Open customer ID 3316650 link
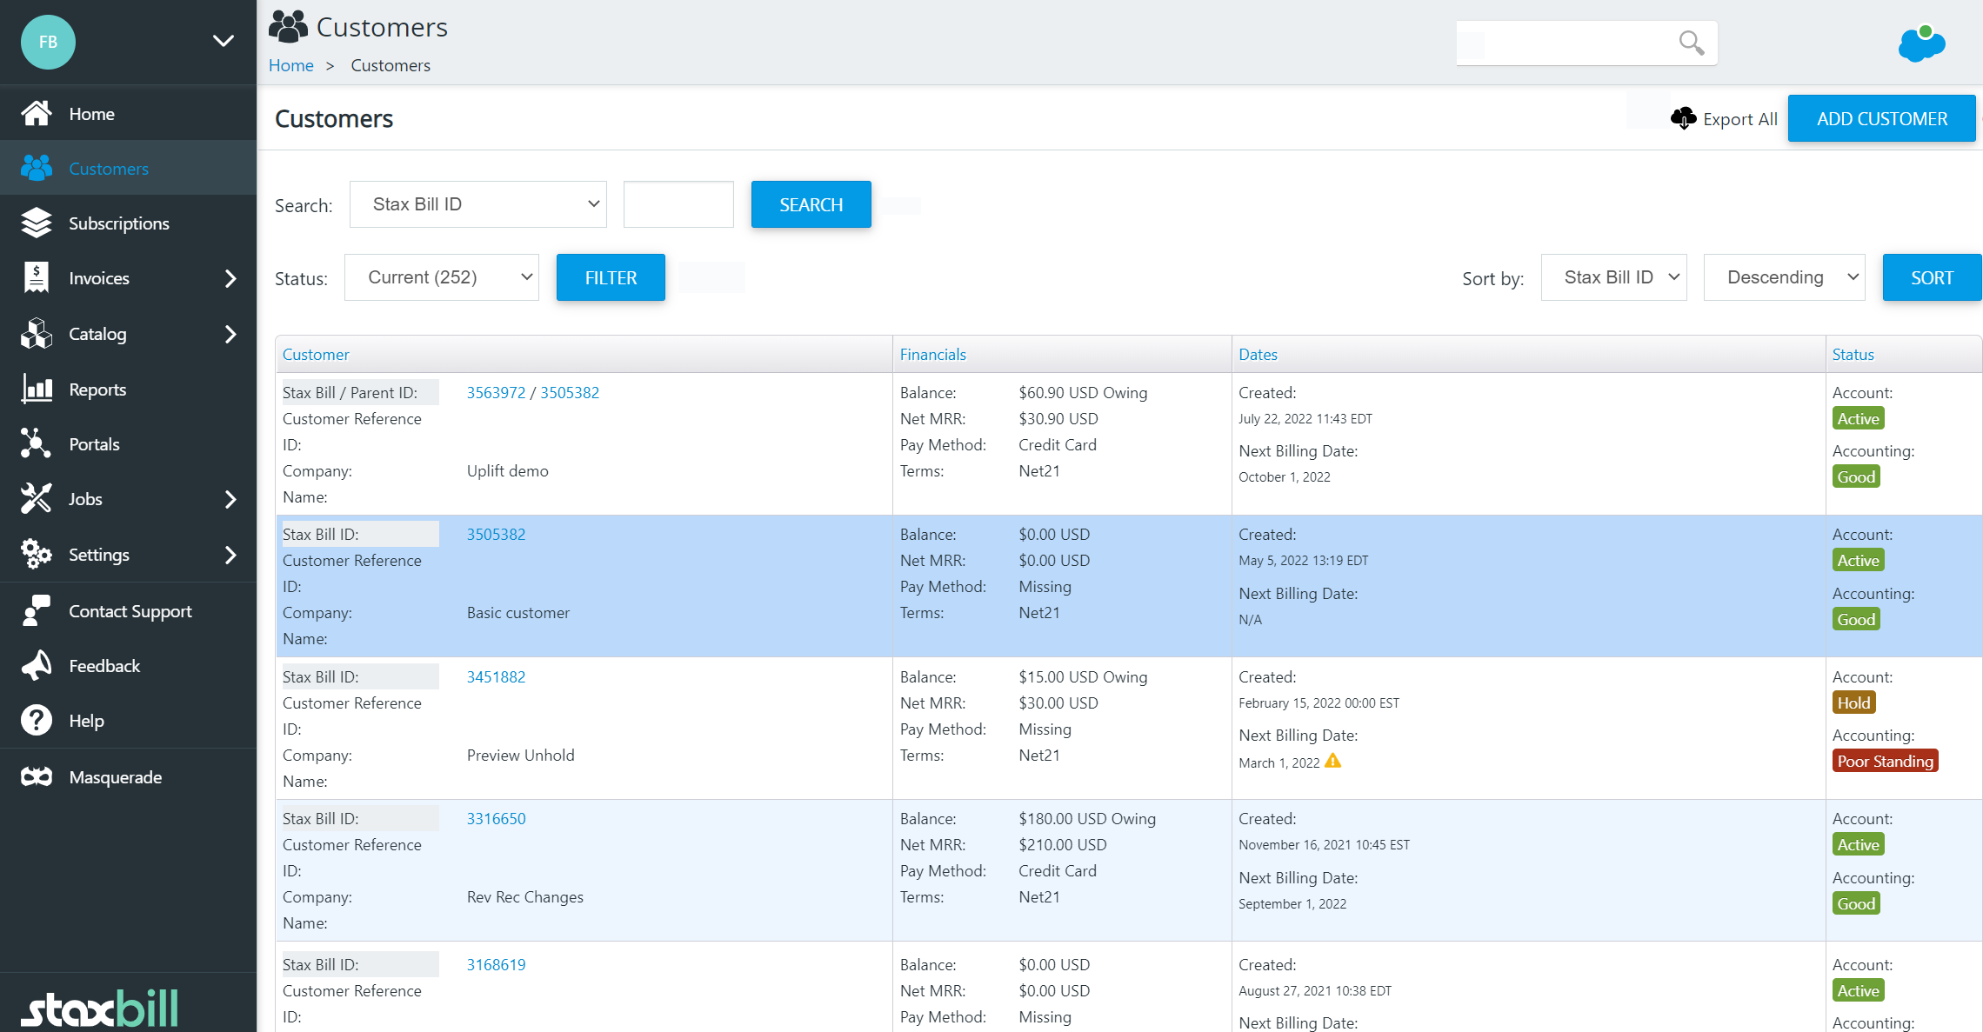Screen dimensions: 1983x1032 497,818
